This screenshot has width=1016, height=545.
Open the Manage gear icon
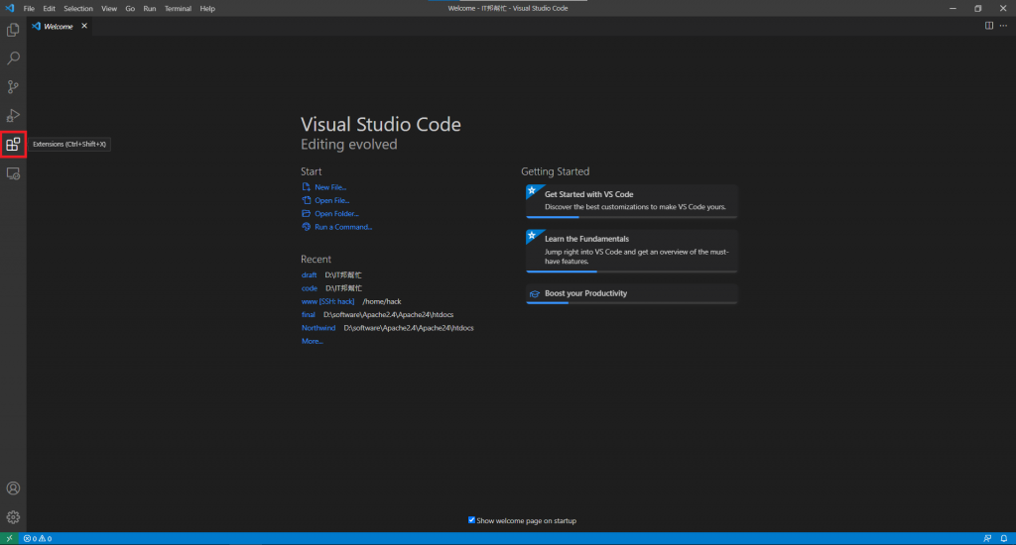[13, 517]
